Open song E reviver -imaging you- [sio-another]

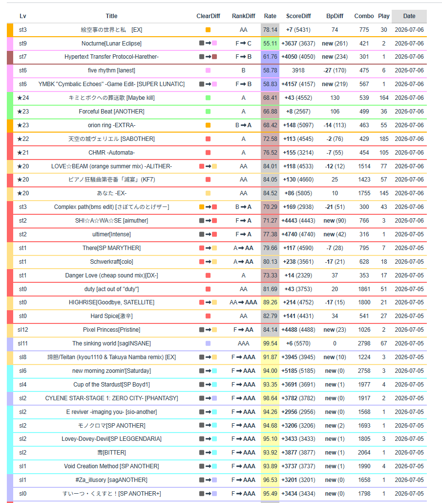pos(111,412)
